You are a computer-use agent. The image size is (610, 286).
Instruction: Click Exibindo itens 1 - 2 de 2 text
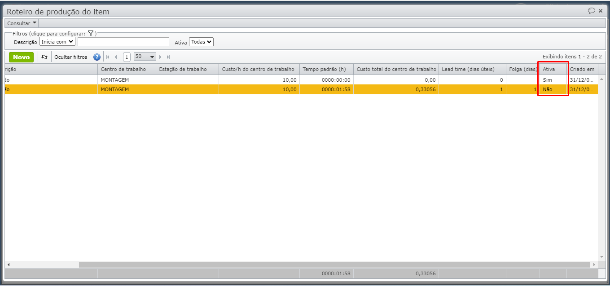click(572, 57)
